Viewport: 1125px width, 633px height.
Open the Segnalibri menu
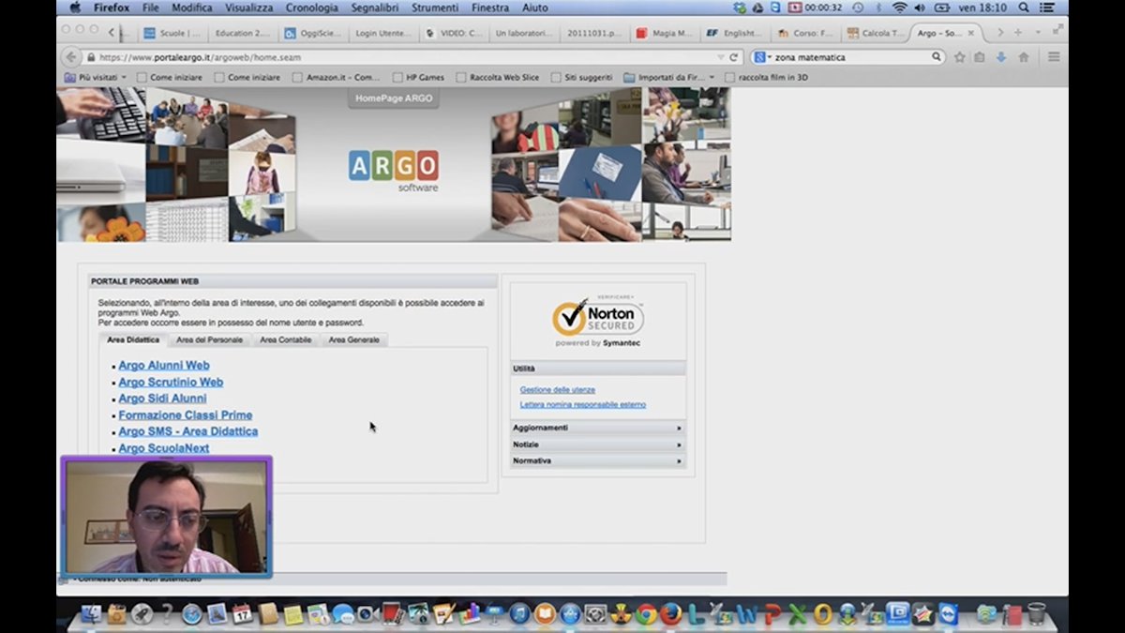(x=375, y=8)
